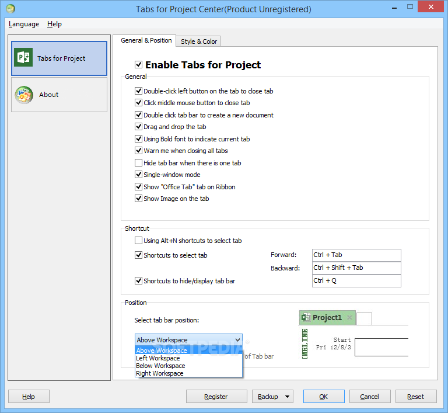Uncheck Double-click left button to close tab
This screenshot has width=448, height=413.
(x=139, y=91)
